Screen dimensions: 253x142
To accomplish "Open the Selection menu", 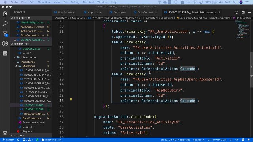I will pos(44,2).
